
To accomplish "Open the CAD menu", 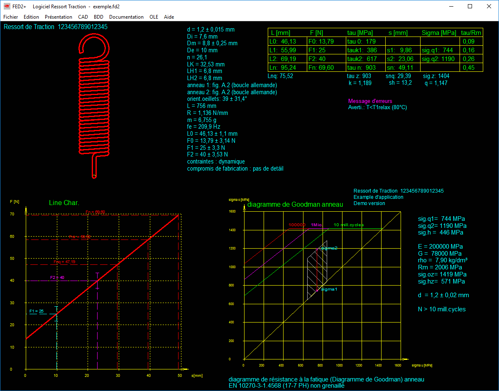I will click(x=83, y=17).
